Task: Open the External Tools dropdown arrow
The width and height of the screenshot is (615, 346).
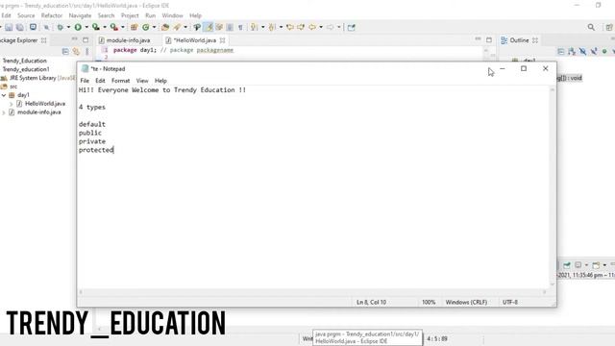Action: click(123, 27)
